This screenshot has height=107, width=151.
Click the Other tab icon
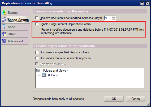click(4, 34)
